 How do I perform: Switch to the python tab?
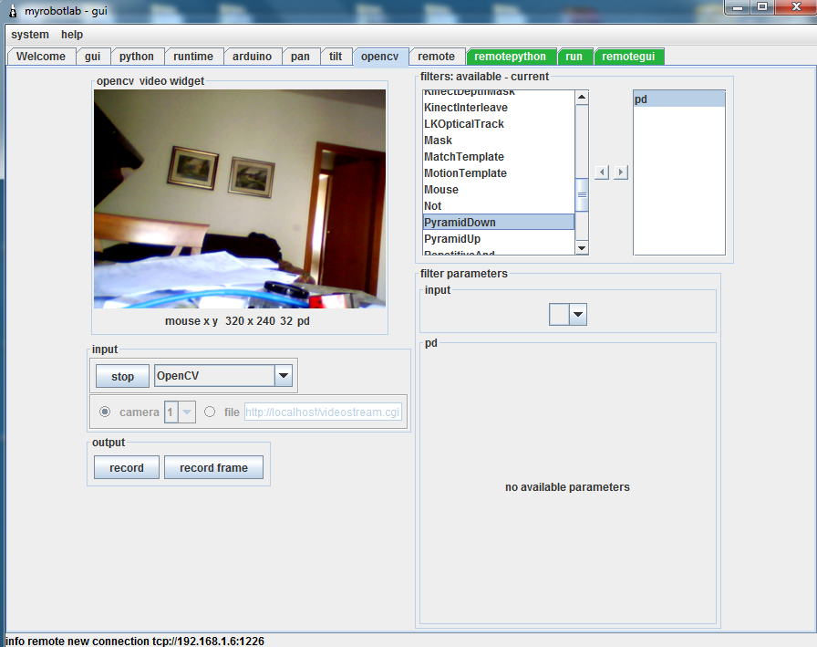point(137,57)
